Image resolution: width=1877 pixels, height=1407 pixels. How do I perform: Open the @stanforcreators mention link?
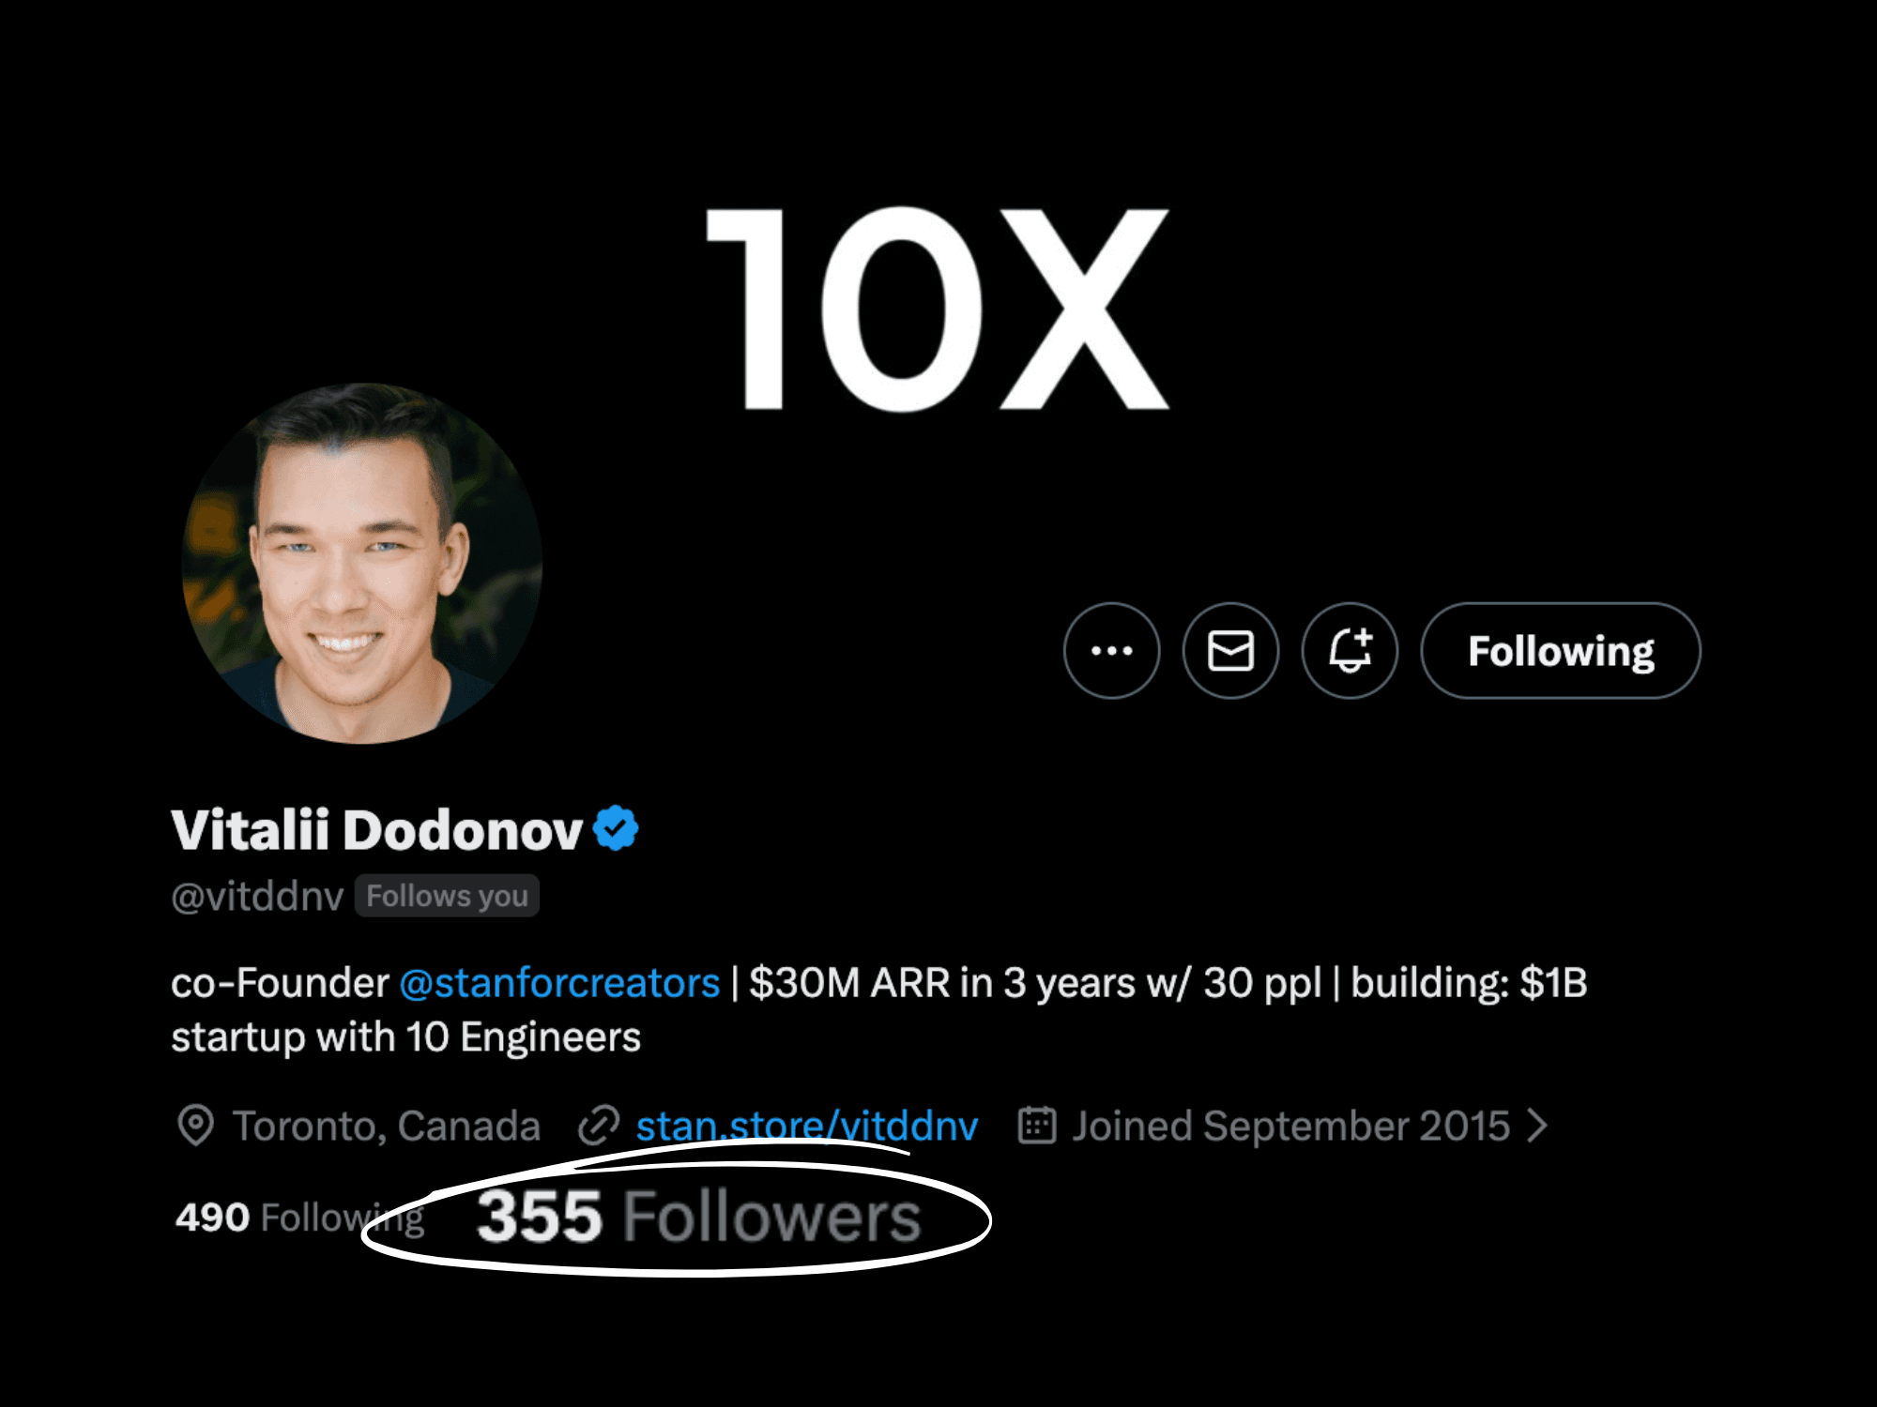(559, 982)
